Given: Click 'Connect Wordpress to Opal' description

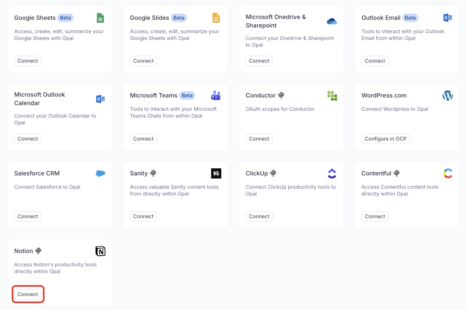Looking at the screenshot, I should coord(395,109).
